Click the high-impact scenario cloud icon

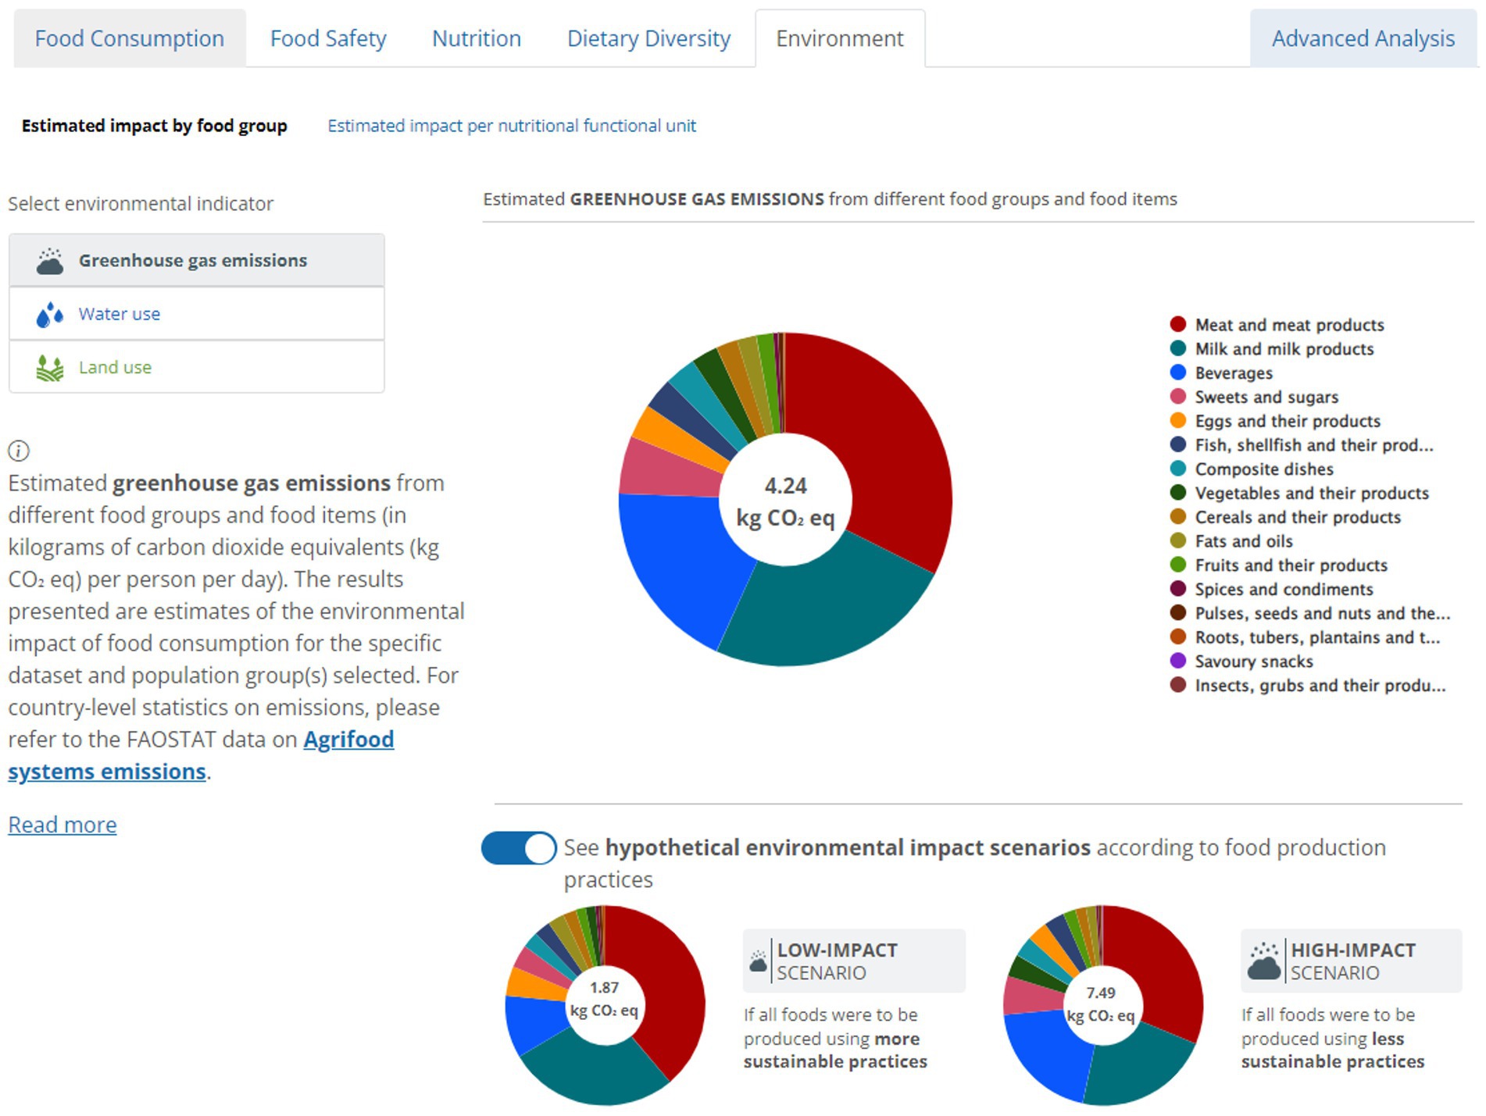1263,961
